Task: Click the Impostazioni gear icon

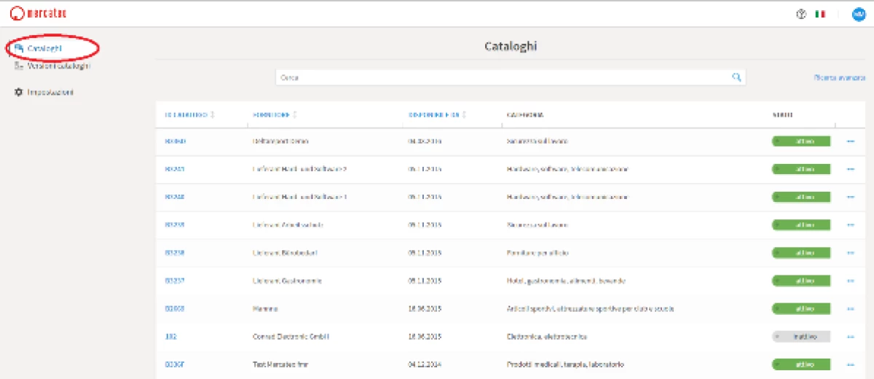Action: click(x=19, y=93)
